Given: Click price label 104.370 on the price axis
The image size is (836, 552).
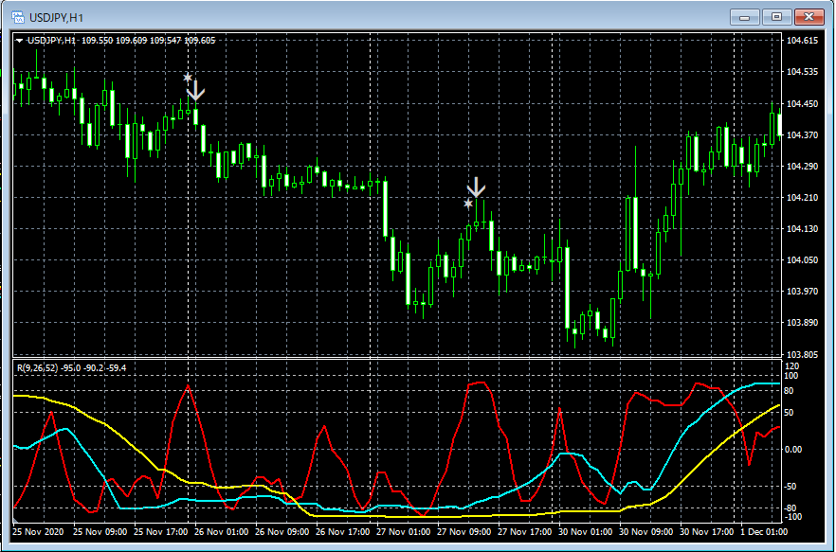Looking at the screenshot, I should pyautogui.click(x=803, y=135).
